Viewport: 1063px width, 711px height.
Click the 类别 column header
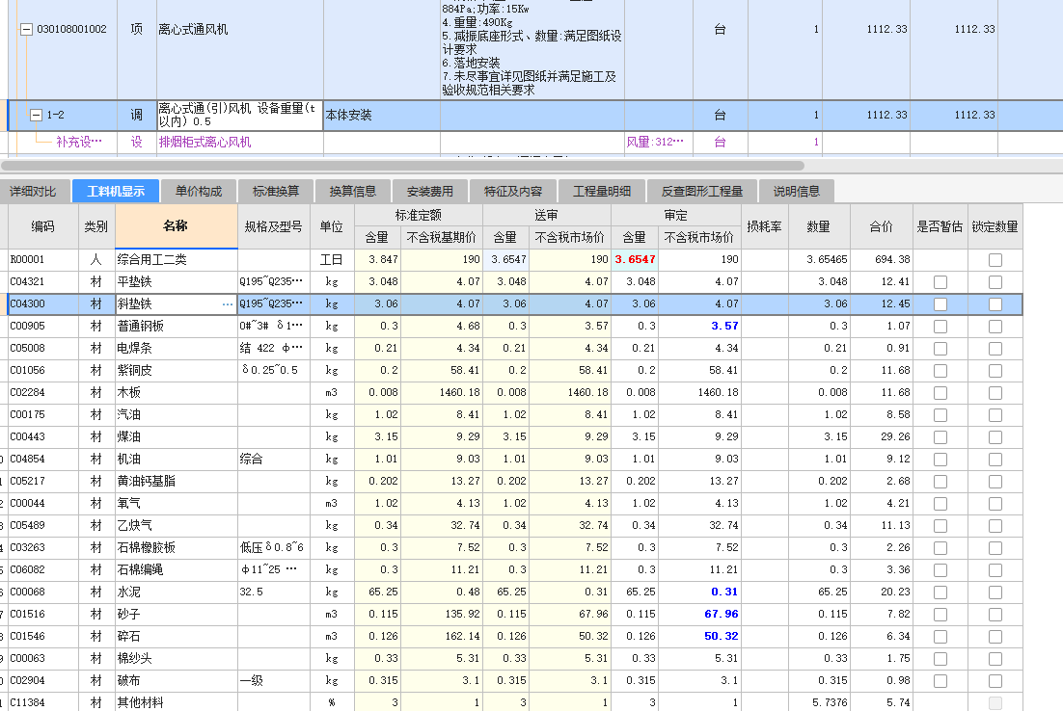coord(96,226)
